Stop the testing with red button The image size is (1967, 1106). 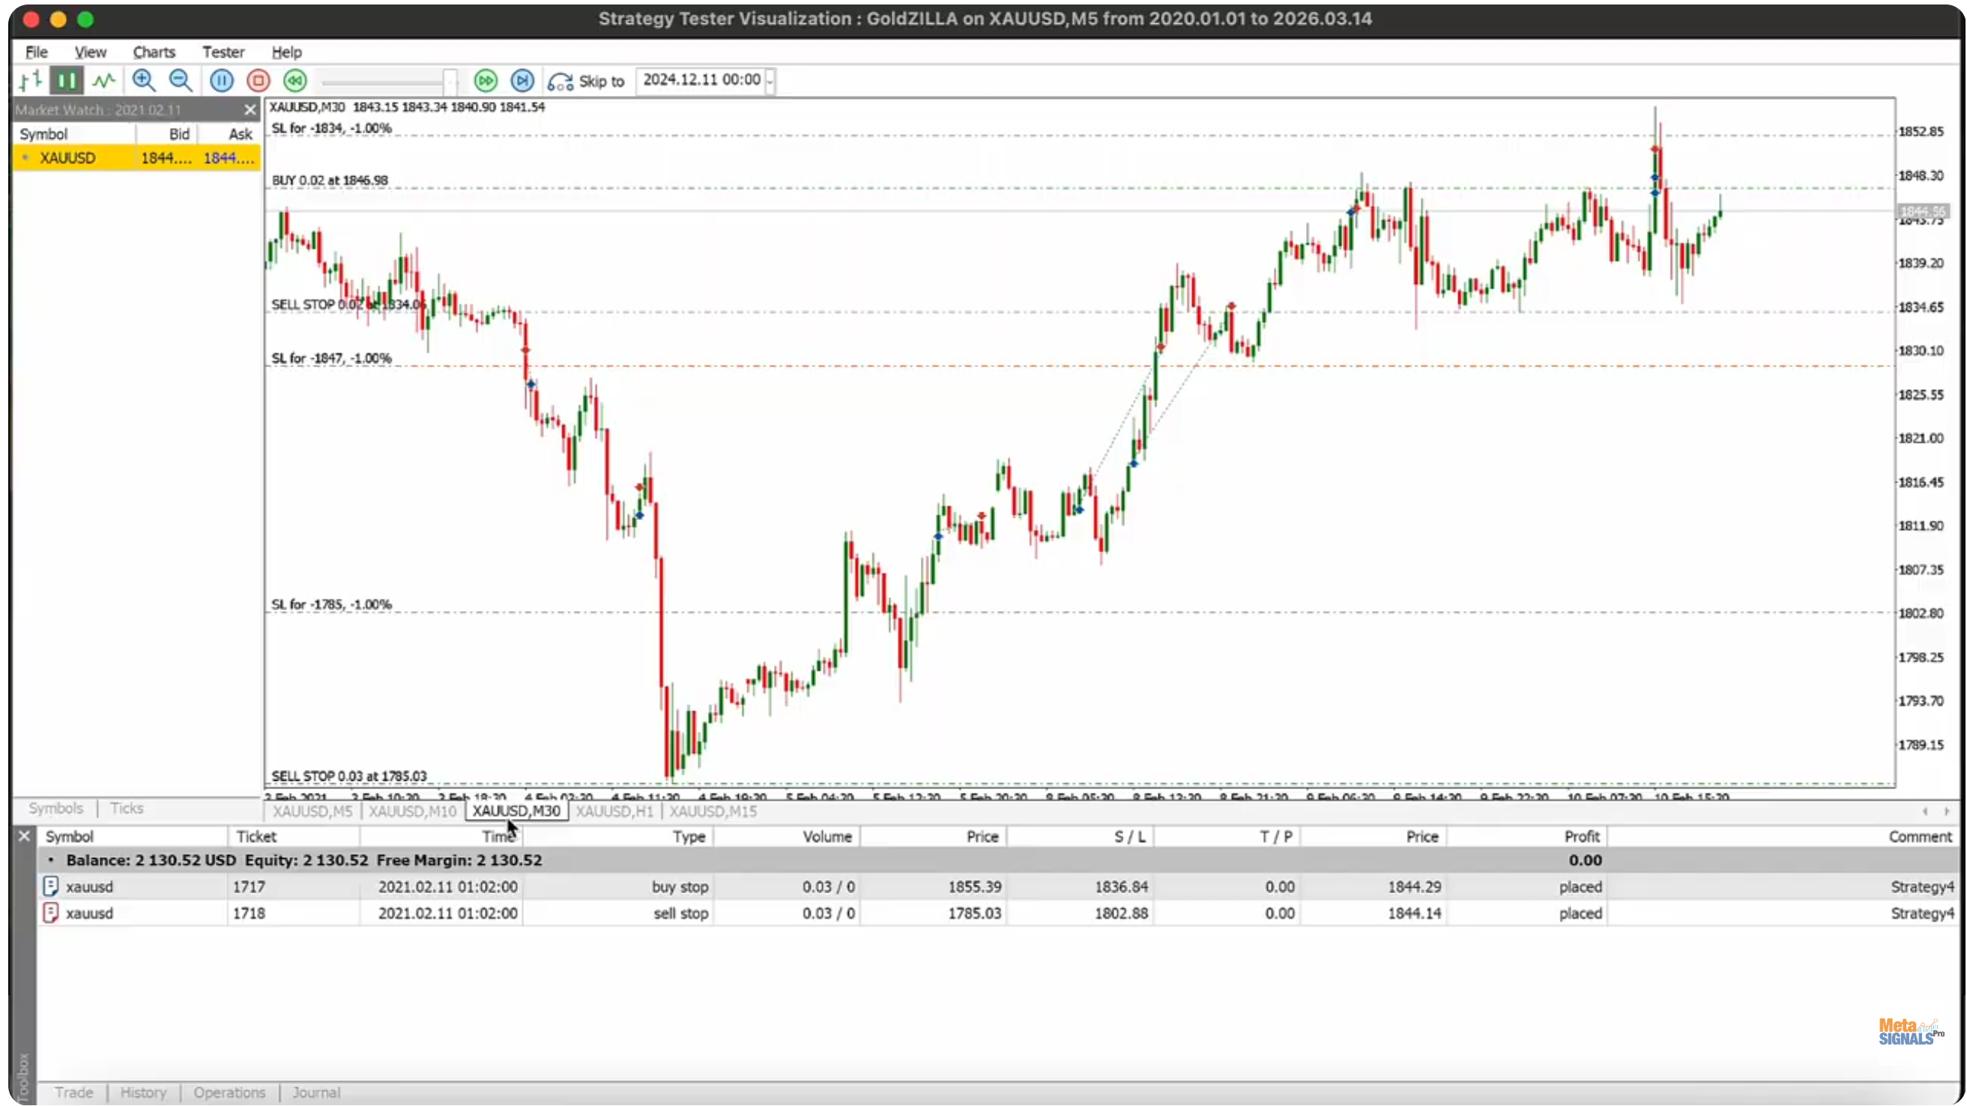pyautogui.click(x=258, y=80)
